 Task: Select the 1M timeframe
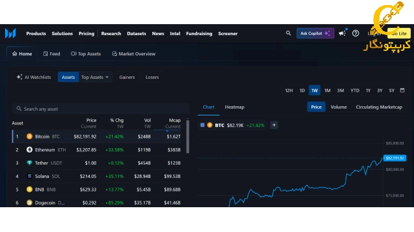tap(327, 90)
